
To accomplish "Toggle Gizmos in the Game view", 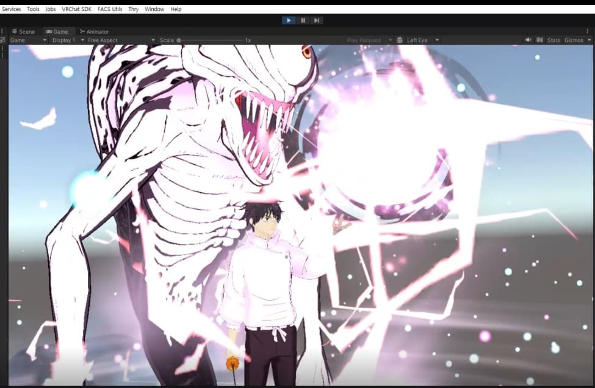I will tap(574, 40).
